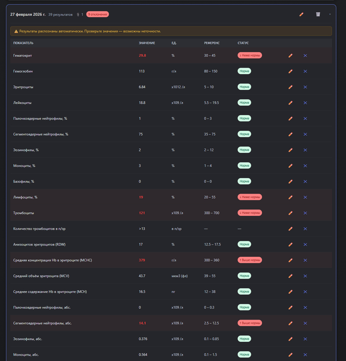Delete the Базофилы, % row
Screen dimensions: 346x361
click(x=305, y=181)
